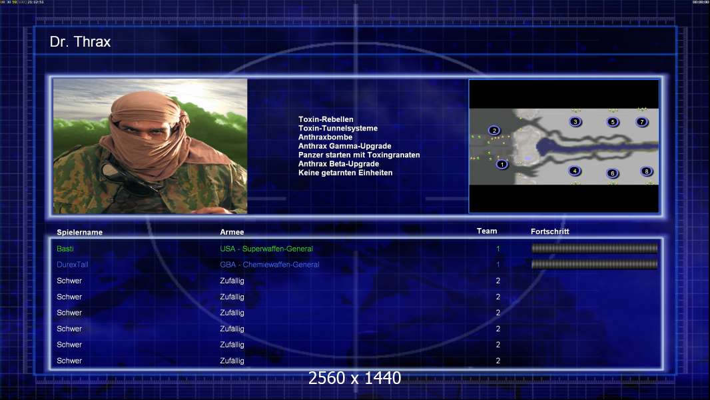The width and height of the screenshot is (710, 400).
Task: Click 'Anthrax Gamma-Upgrade' in the list
Action: point(344,146)
